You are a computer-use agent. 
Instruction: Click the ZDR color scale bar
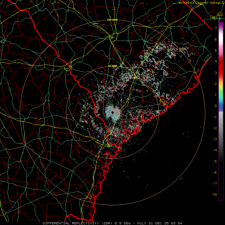pyautogui.click(x=221, y=111)
